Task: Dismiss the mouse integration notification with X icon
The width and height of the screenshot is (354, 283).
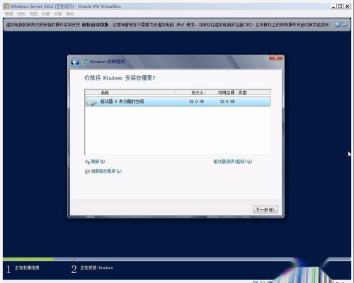Action: pos(338,24)
